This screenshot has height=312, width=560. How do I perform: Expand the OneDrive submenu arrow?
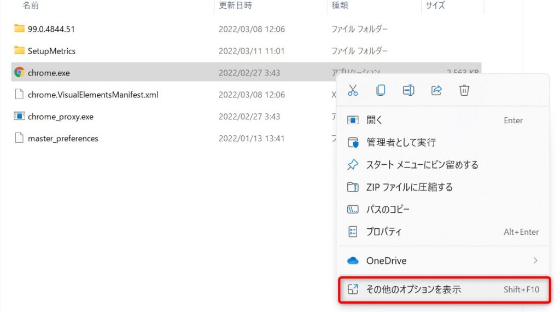[x=535, y=261]
